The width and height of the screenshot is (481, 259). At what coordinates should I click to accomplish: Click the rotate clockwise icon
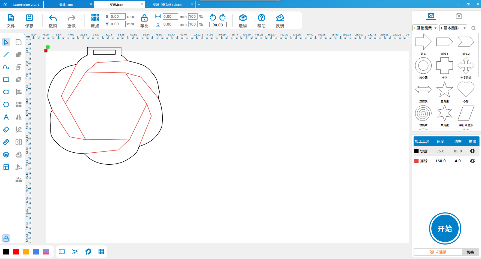[x=222, y=17]
